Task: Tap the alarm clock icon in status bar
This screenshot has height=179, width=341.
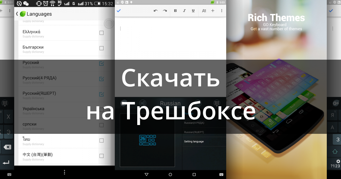Action: click(46, 4)
